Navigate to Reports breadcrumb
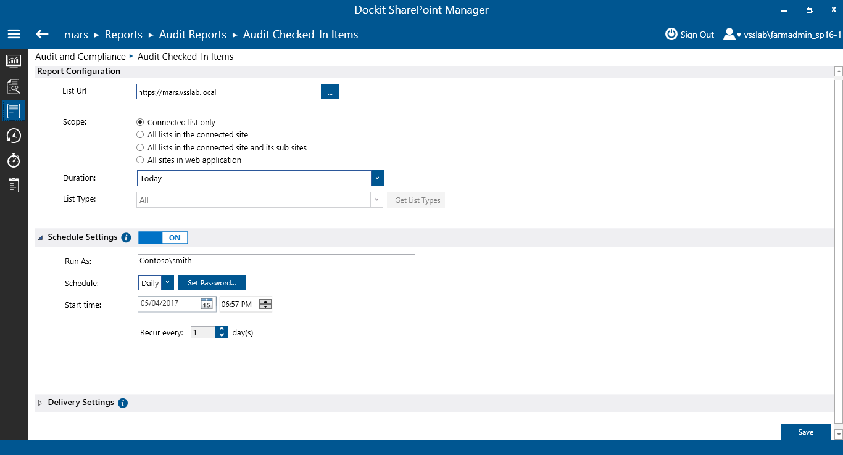The width and height of the screenshot is (843, 455). pyautogui.click(x=123, y=35)
